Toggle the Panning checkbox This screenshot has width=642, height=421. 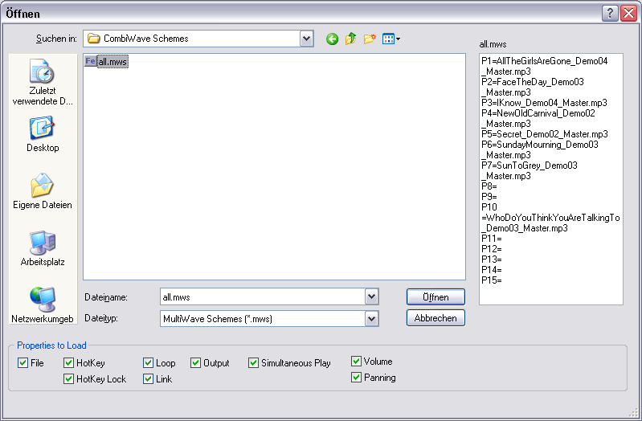coord(357,378)
